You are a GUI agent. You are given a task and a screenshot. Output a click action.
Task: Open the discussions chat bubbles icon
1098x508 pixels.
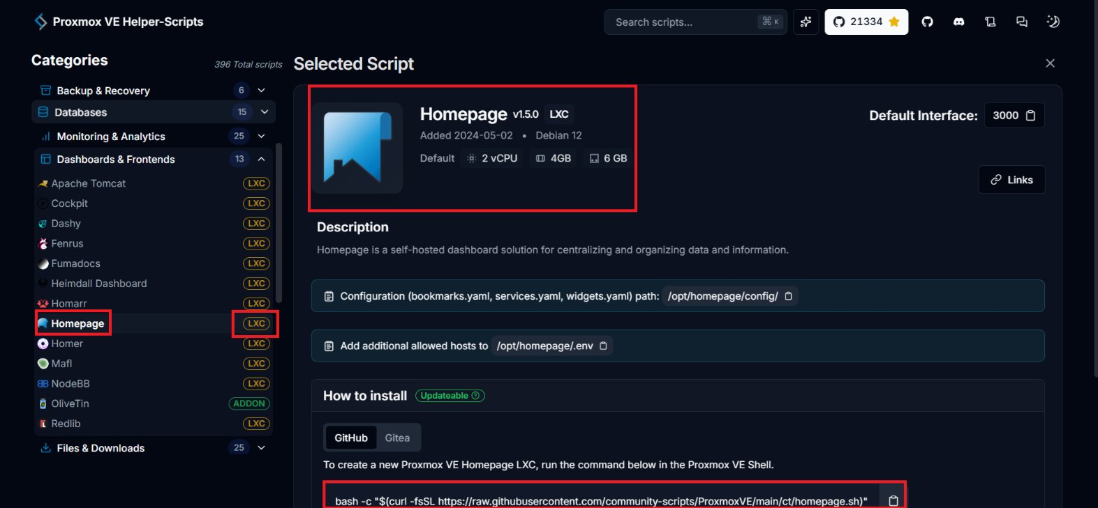pyautogui.click(x=1022, y=22)
